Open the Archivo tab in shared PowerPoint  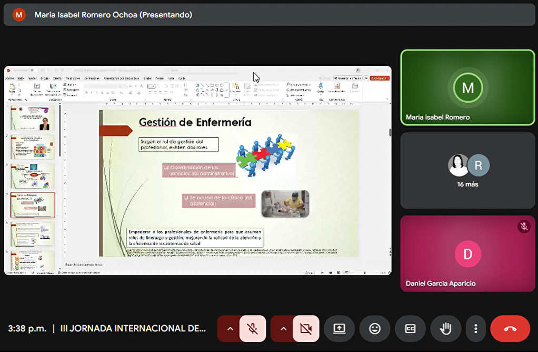coord(9,78)
